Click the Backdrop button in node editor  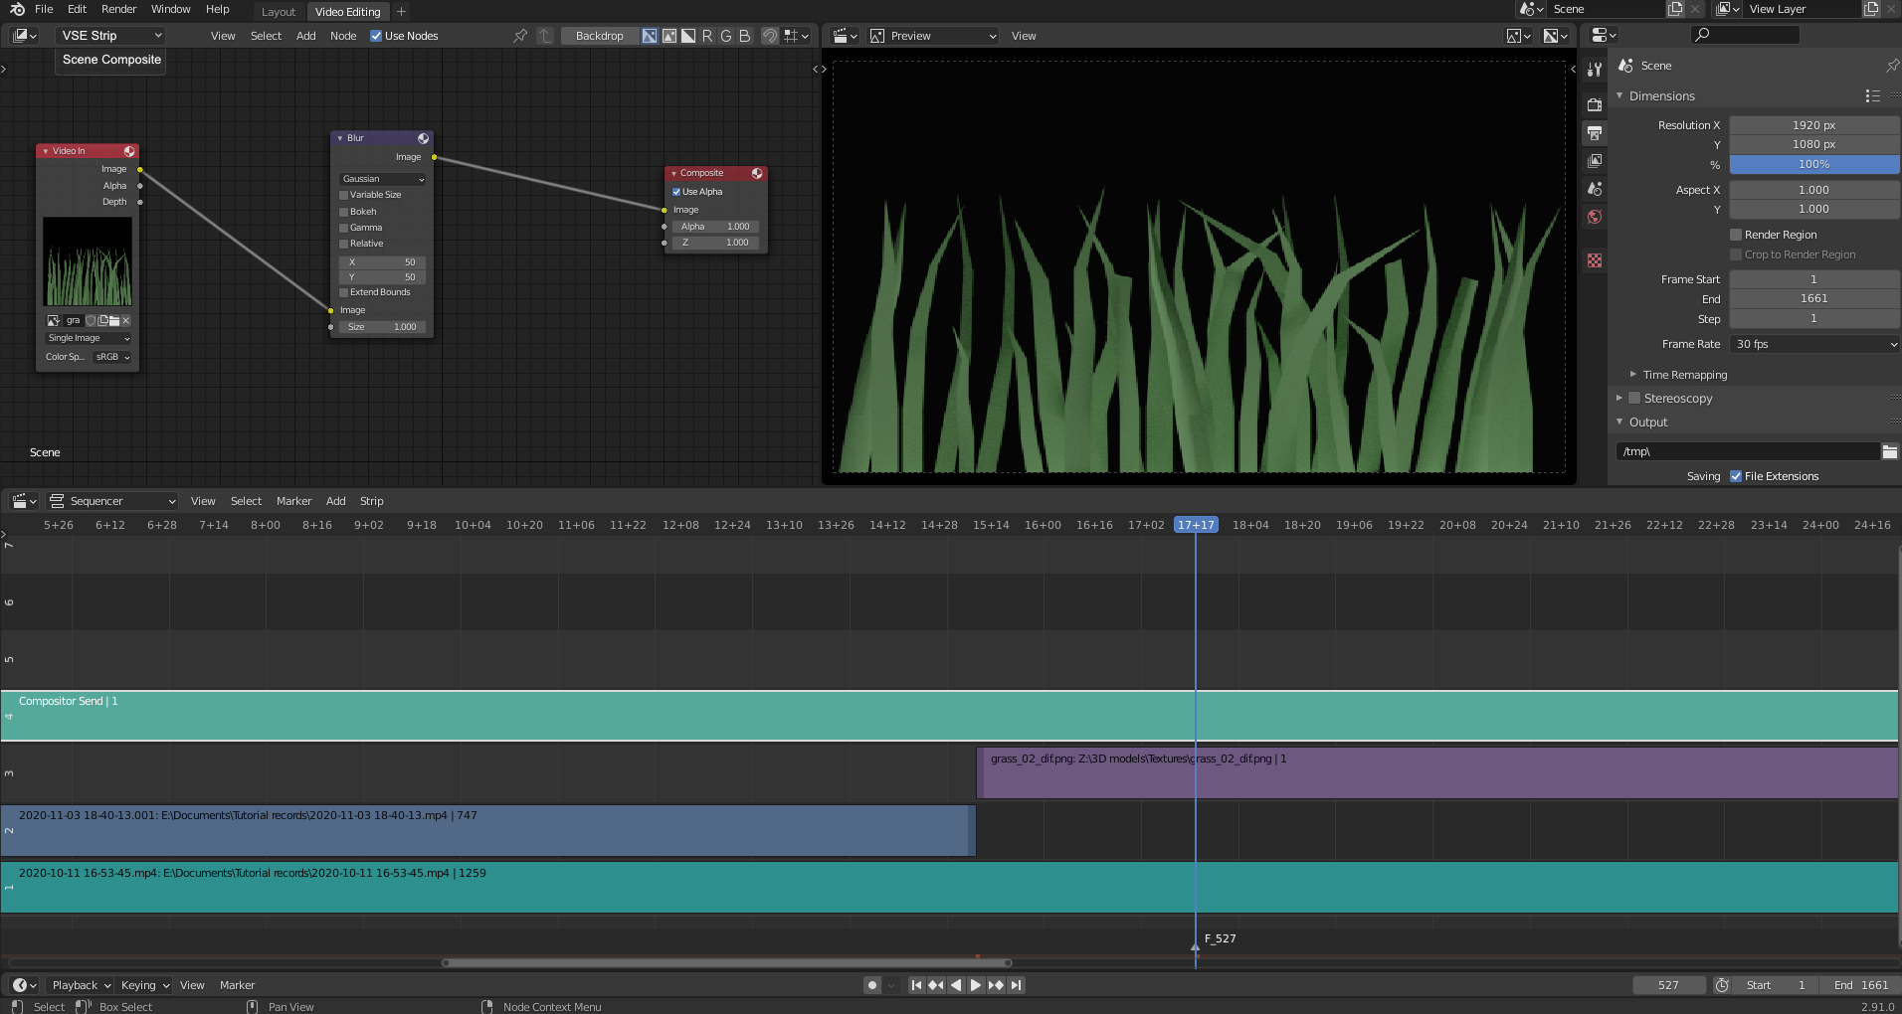[x=600, y=36]
